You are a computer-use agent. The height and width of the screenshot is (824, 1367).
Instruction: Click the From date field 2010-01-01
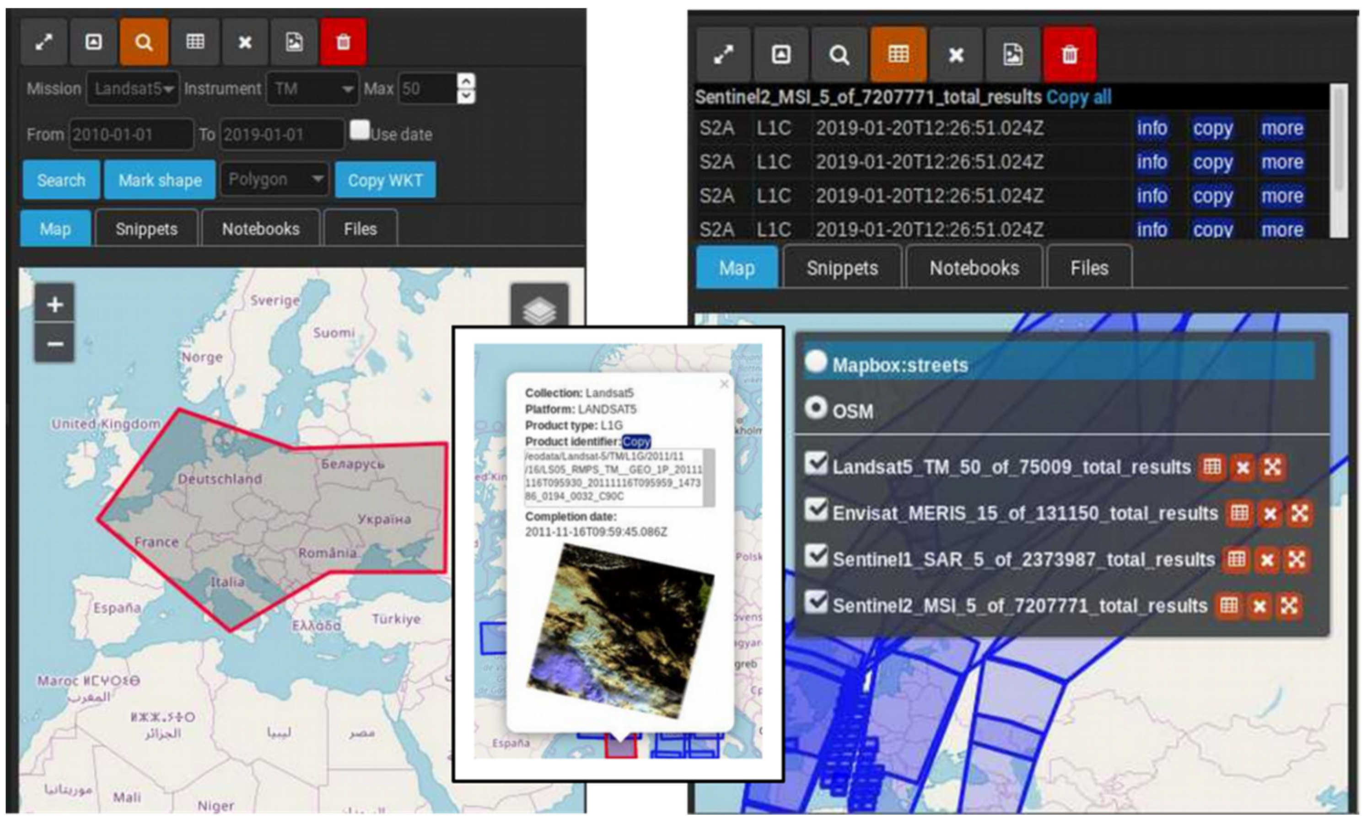coord(131,134)
